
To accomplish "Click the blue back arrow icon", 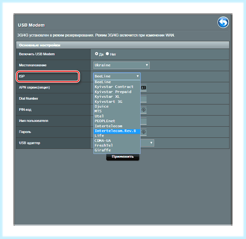I will tap(223, 22).
